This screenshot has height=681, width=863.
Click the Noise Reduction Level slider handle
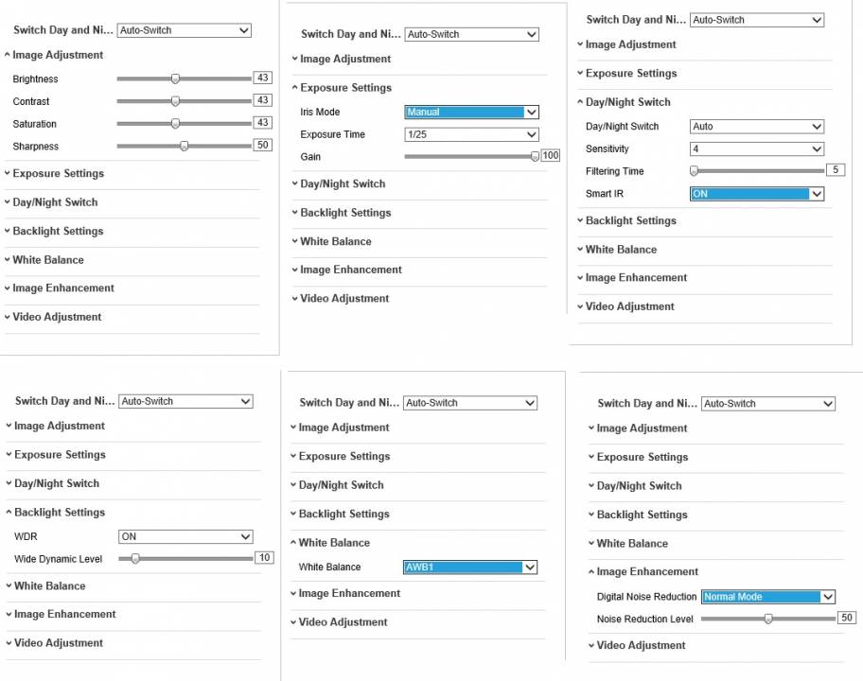768,619
